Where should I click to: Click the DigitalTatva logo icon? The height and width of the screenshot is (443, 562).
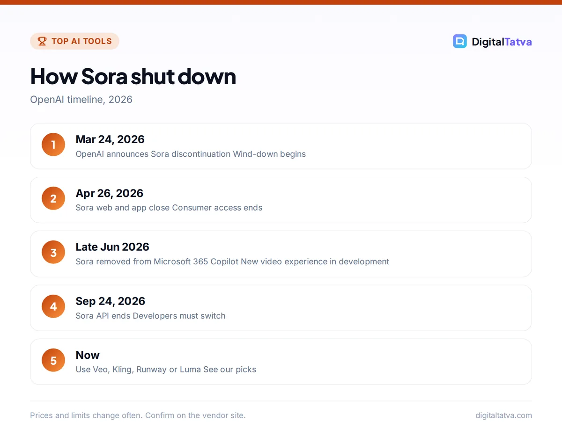(460, 41)
